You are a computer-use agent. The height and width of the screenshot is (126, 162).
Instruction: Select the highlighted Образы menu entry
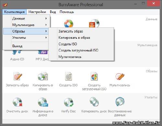26,31
